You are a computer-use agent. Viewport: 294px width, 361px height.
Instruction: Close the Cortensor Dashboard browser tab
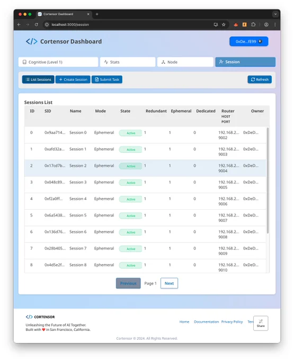(88, 14)
